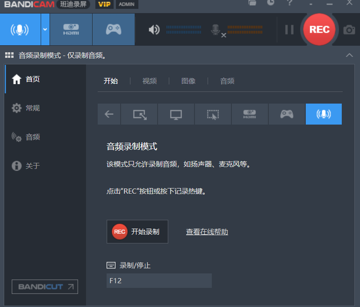Switch to the 视频 tab
The image size is (360, 307).
pos(150,81)
